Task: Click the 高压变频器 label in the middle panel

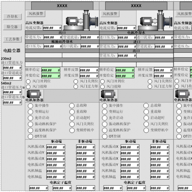Action: (x=109, y=23)
